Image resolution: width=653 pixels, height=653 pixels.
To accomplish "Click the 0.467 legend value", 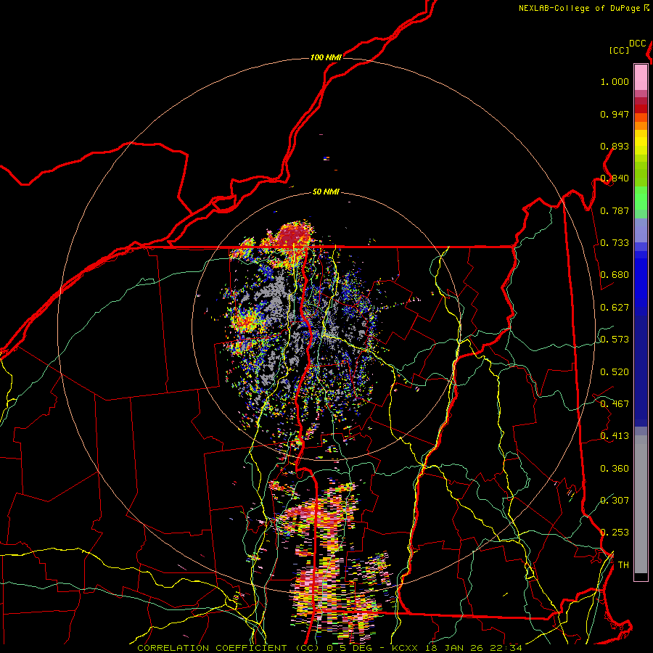I will point(615,404).
